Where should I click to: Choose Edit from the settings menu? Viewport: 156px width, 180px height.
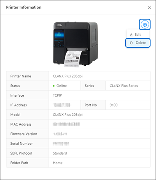click(x=138, y=34)
